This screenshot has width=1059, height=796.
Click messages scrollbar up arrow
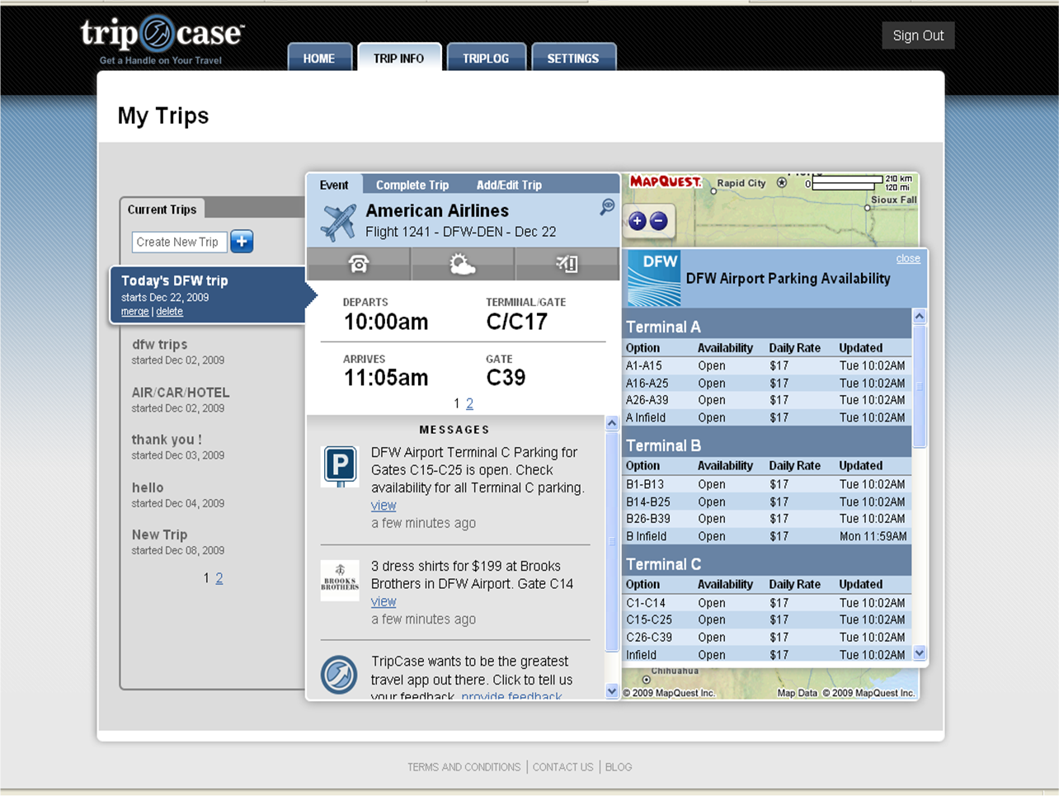pyautogui.click(x=612, y=423)
